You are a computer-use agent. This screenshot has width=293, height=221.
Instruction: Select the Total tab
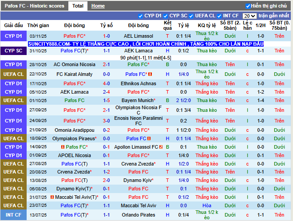coord(78,6)
